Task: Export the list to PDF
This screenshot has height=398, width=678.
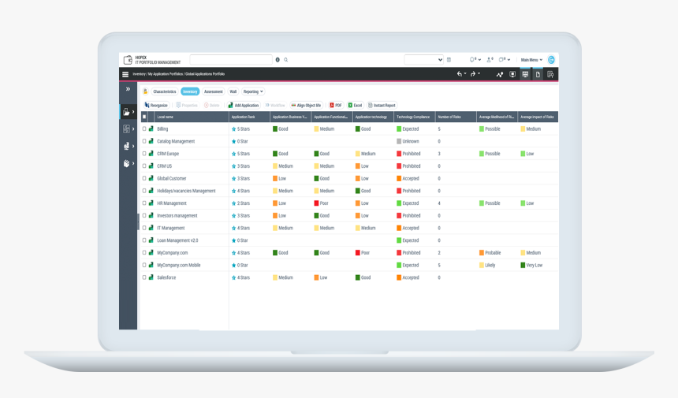Action: click(x=336, y=105)
